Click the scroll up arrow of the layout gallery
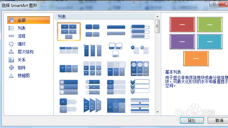Screen dimensions: 228x128 click(x=157, y=16)
